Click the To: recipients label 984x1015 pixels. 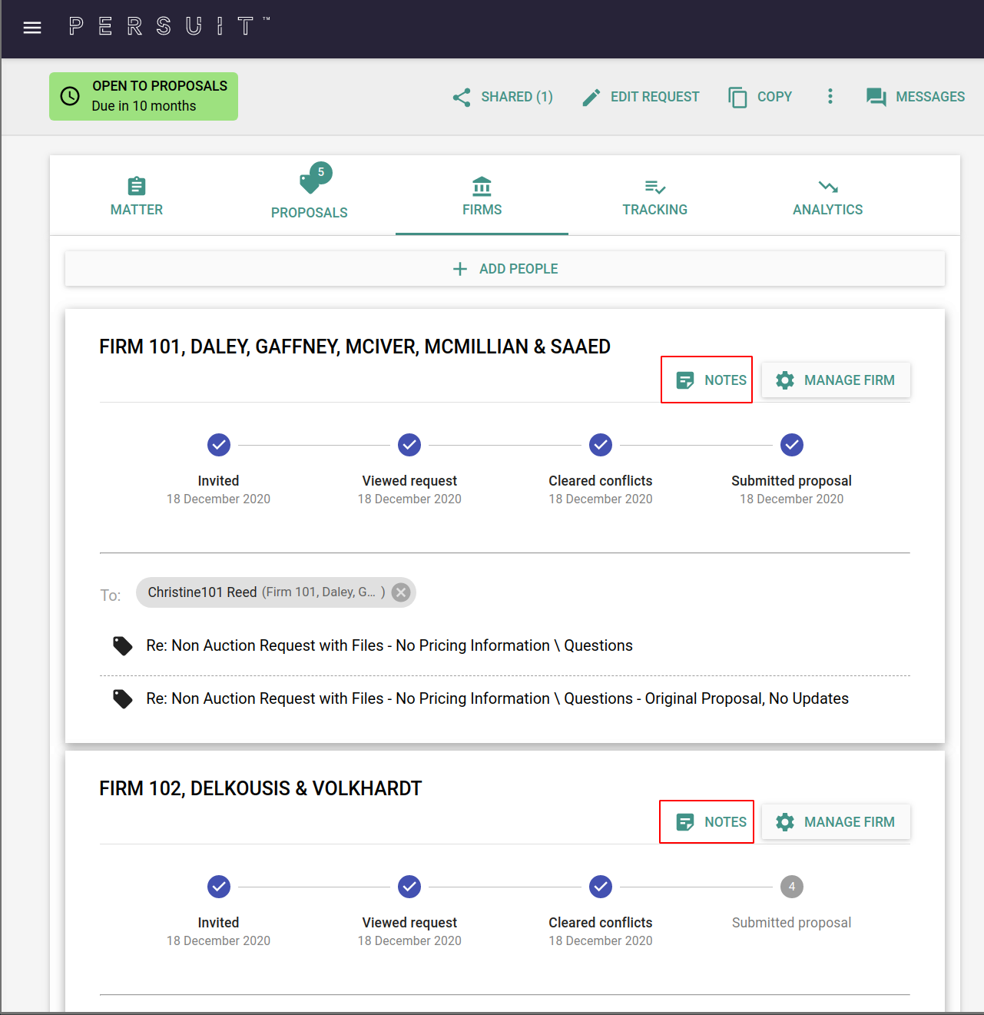click(111, 595)
